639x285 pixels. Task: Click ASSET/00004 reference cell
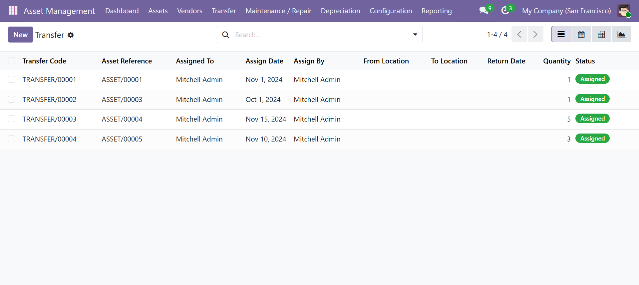coord(122,119)
